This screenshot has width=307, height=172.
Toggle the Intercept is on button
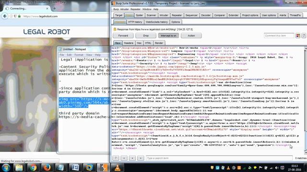[168, 35]
